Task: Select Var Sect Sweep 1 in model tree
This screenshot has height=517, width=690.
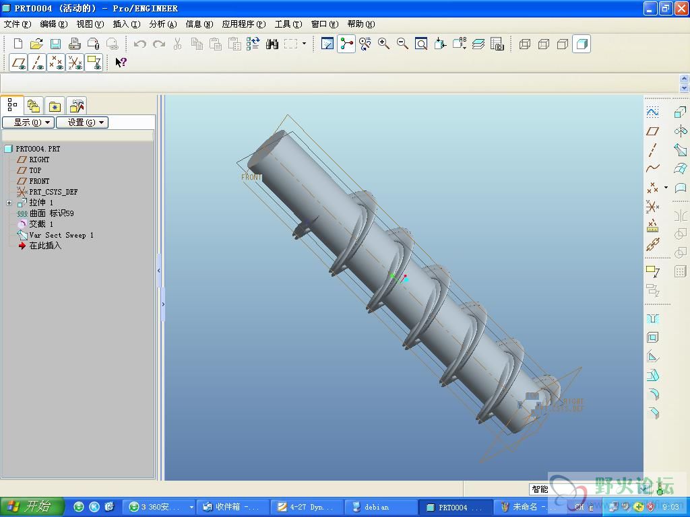Action: (61, 235)
